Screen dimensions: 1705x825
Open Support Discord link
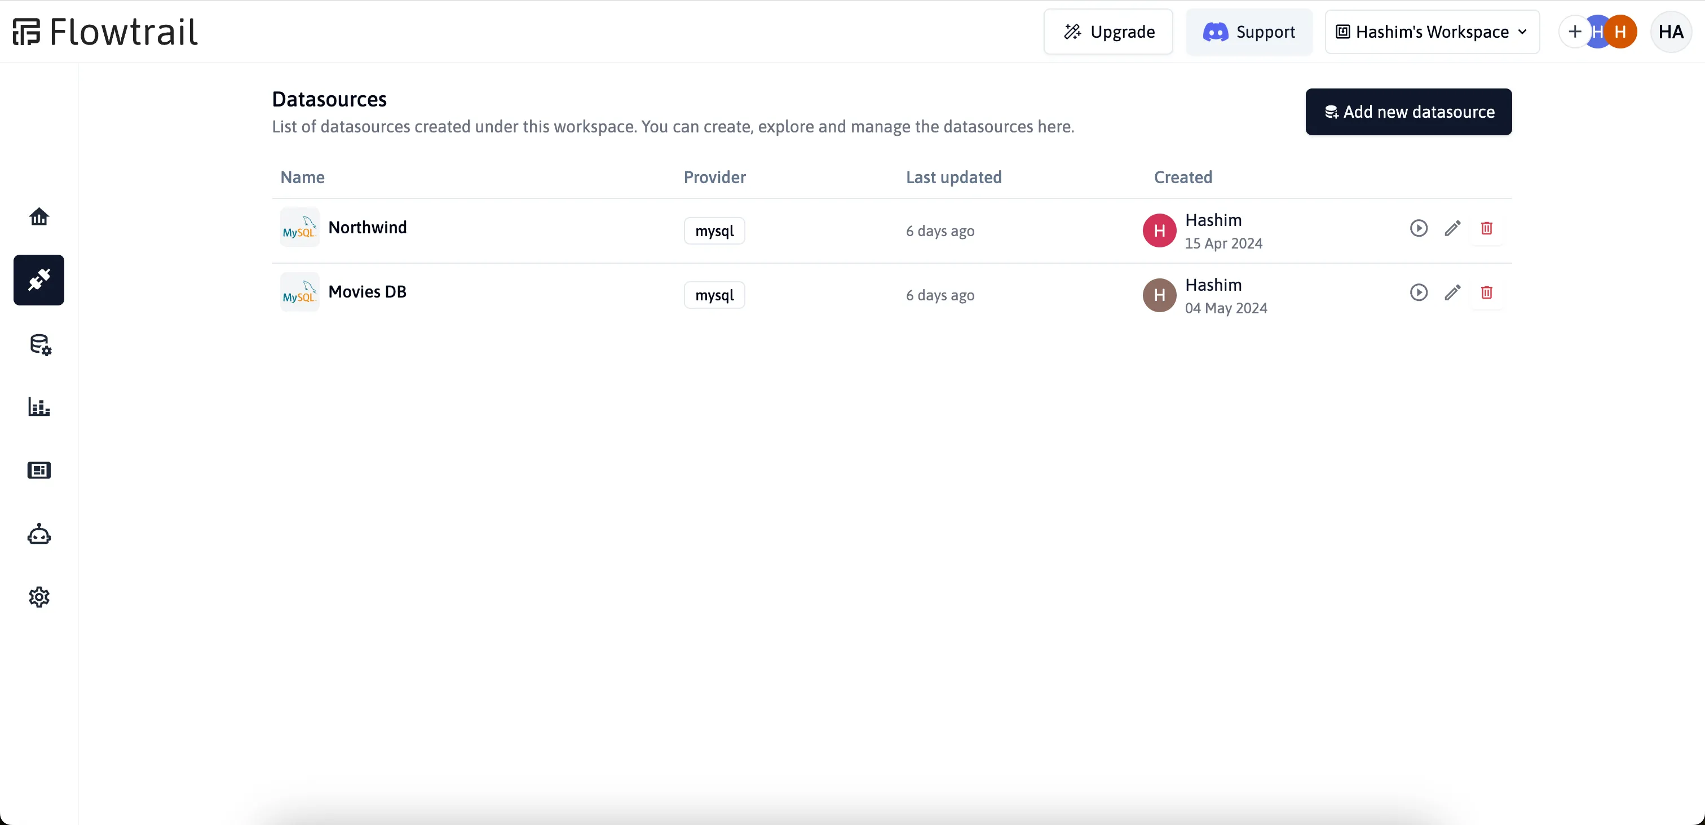tap(1249, 32)
